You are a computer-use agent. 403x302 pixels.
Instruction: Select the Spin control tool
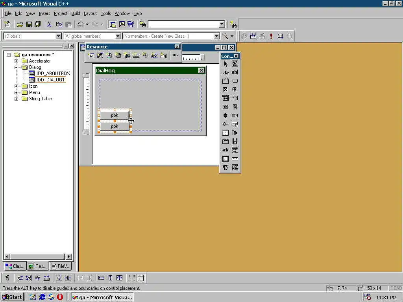coord(226,116)
